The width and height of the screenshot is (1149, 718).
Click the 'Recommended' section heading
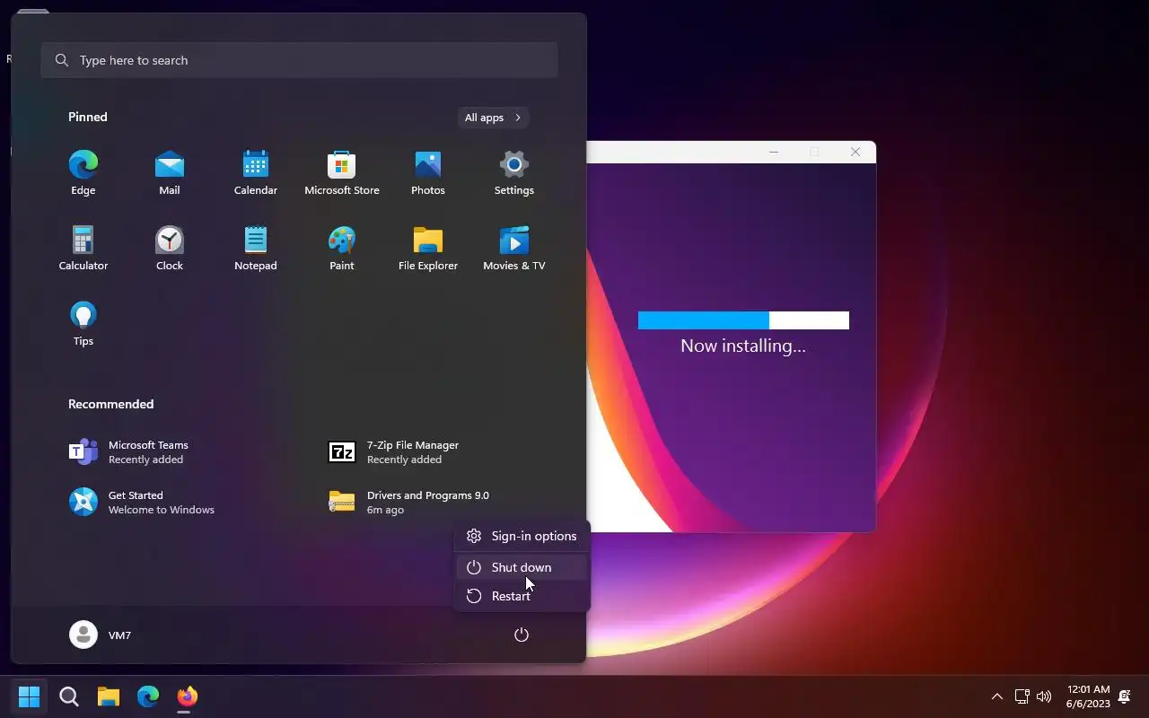point(111,404)
